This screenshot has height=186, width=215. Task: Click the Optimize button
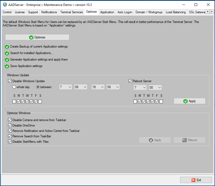[x=37, y=37]
